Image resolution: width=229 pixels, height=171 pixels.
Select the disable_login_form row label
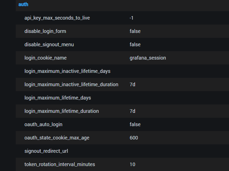tap(45, 31)
